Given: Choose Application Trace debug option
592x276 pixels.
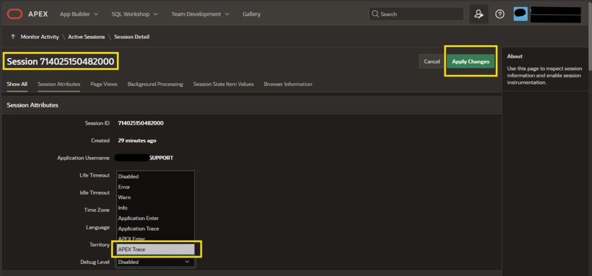Looking at the screenshot, I should pyautogui.click(x=156, y=229).
